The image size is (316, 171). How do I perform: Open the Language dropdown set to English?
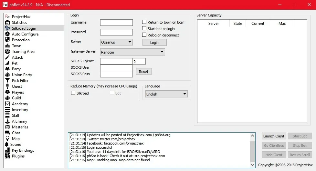tap(166, 94)
